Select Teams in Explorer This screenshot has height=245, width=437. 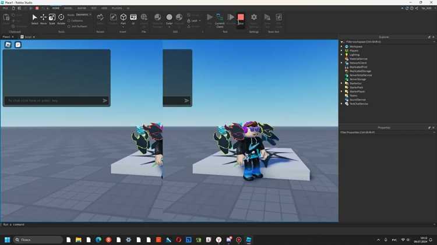coord(353,95)
